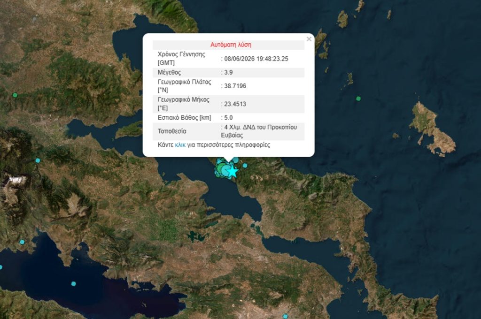This screenshot has height=319, width=481.
Task: Click the green earthquake dot in the Aegean Sea
Action: click(x=358, y=99)
